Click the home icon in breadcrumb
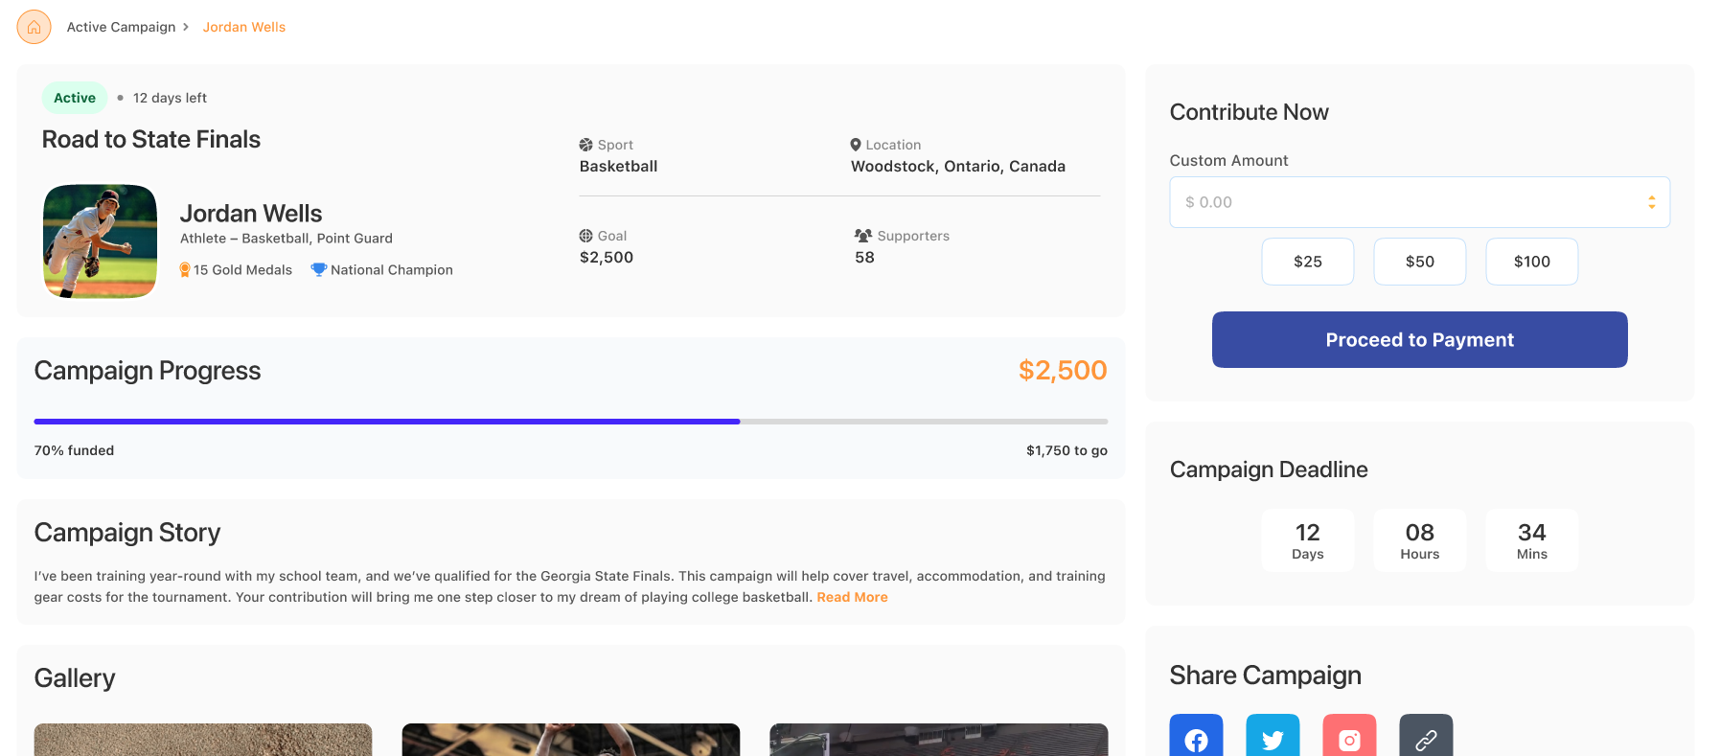 (34, 27)
